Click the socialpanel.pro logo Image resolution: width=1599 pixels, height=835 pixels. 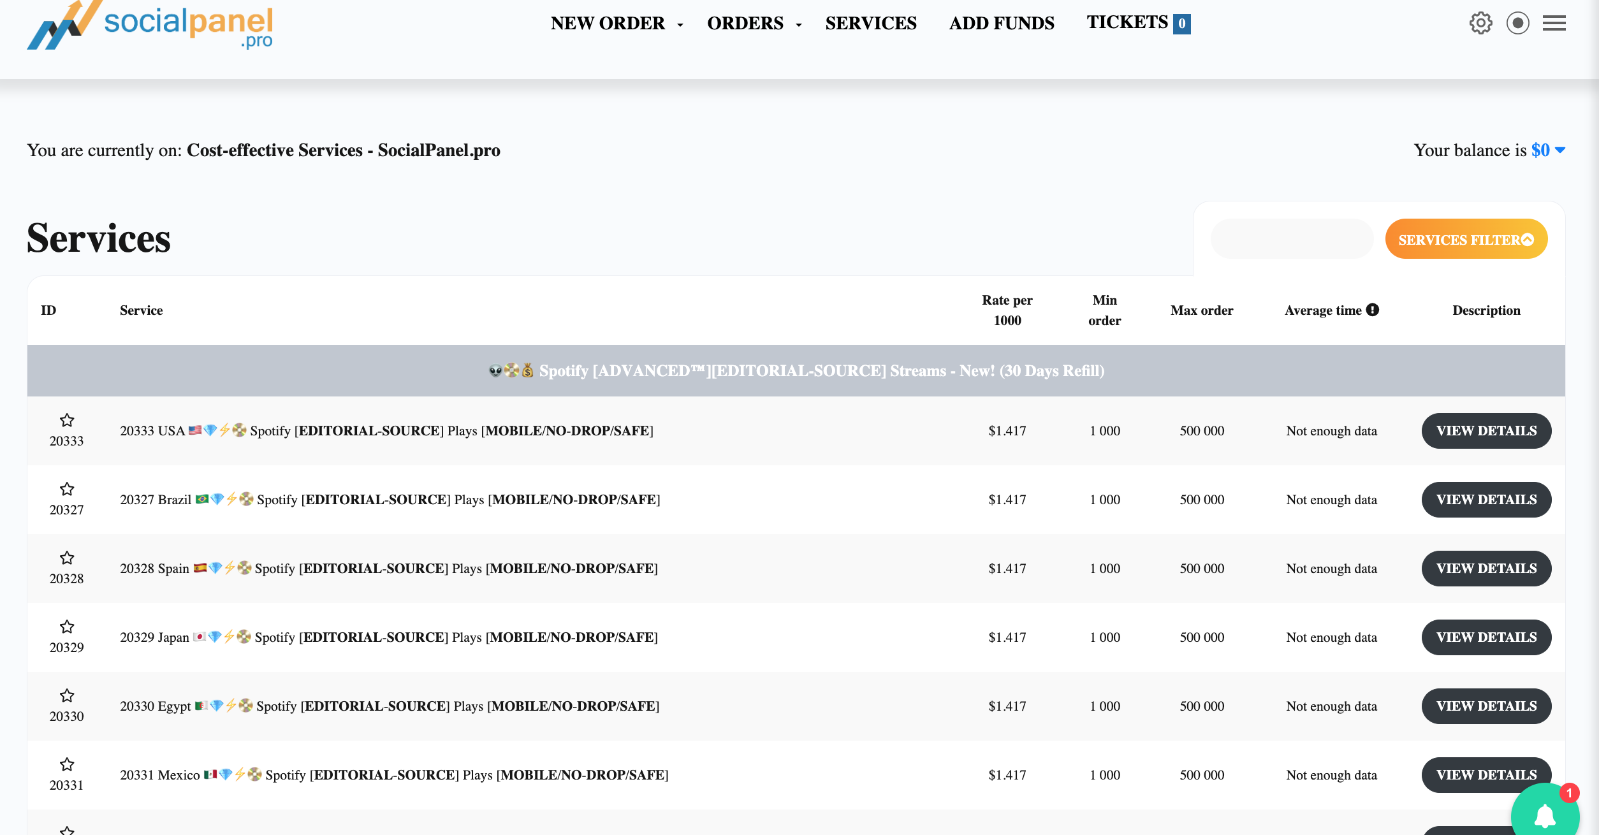click(150, 24)
